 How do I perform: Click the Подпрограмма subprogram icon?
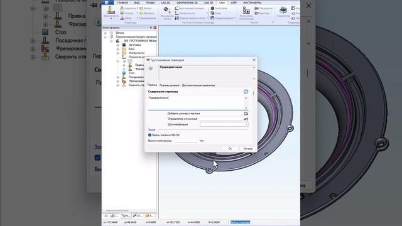tap(212, 18)
